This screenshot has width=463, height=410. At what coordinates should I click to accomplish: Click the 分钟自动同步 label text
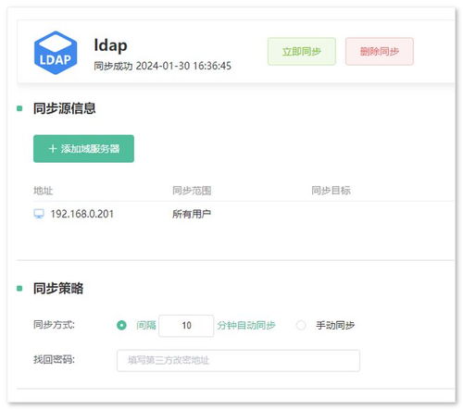pos(246,325)
